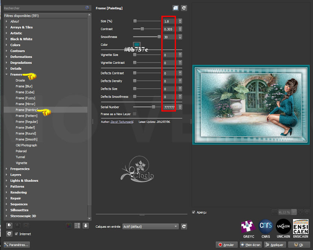
Task: Toggle the Aperçu preview checkbox
Action: tap(194, 212)
